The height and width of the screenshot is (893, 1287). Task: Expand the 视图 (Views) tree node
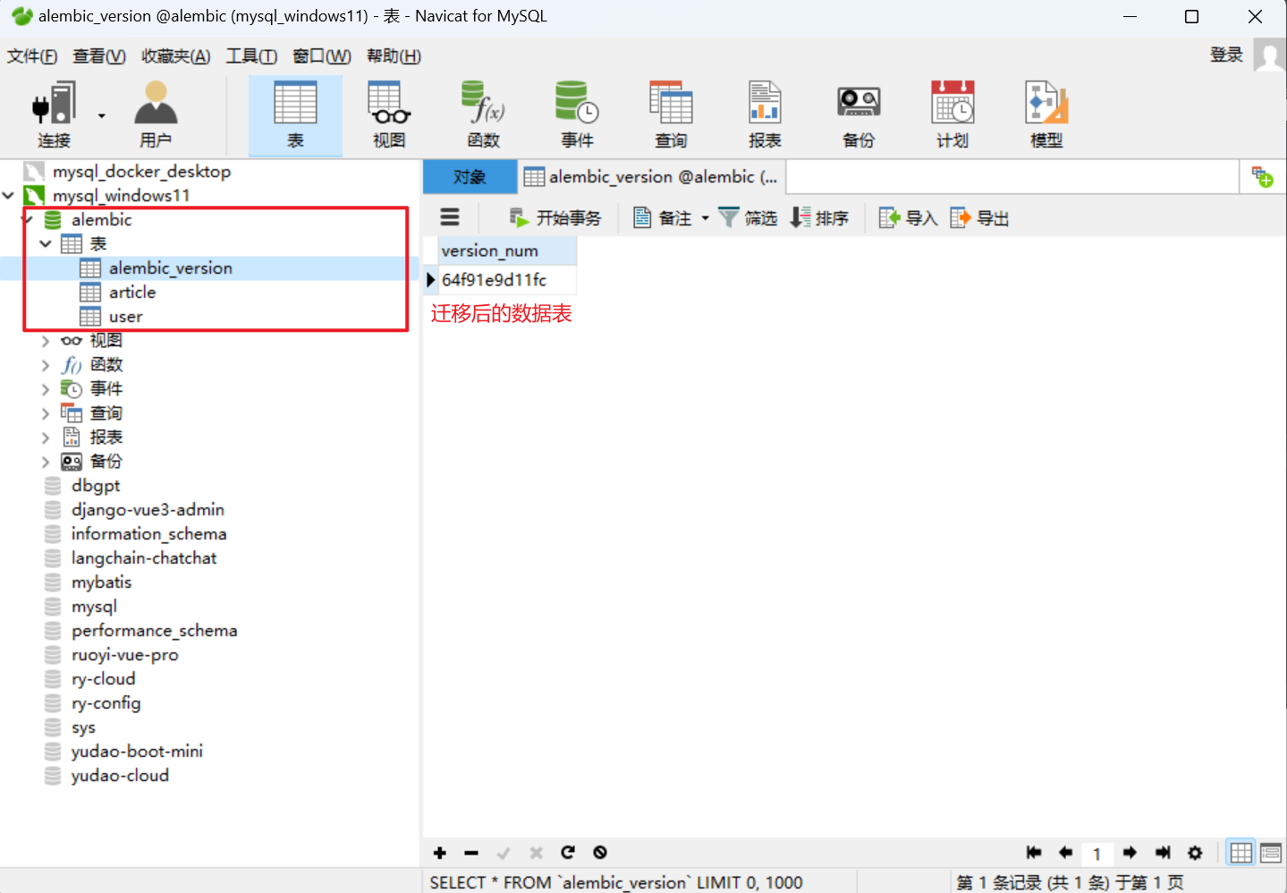click(x=45, y=340)
